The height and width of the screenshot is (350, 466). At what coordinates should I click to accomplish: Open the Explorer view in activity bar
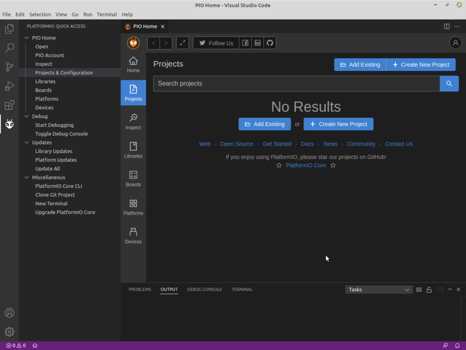[10, 29]
